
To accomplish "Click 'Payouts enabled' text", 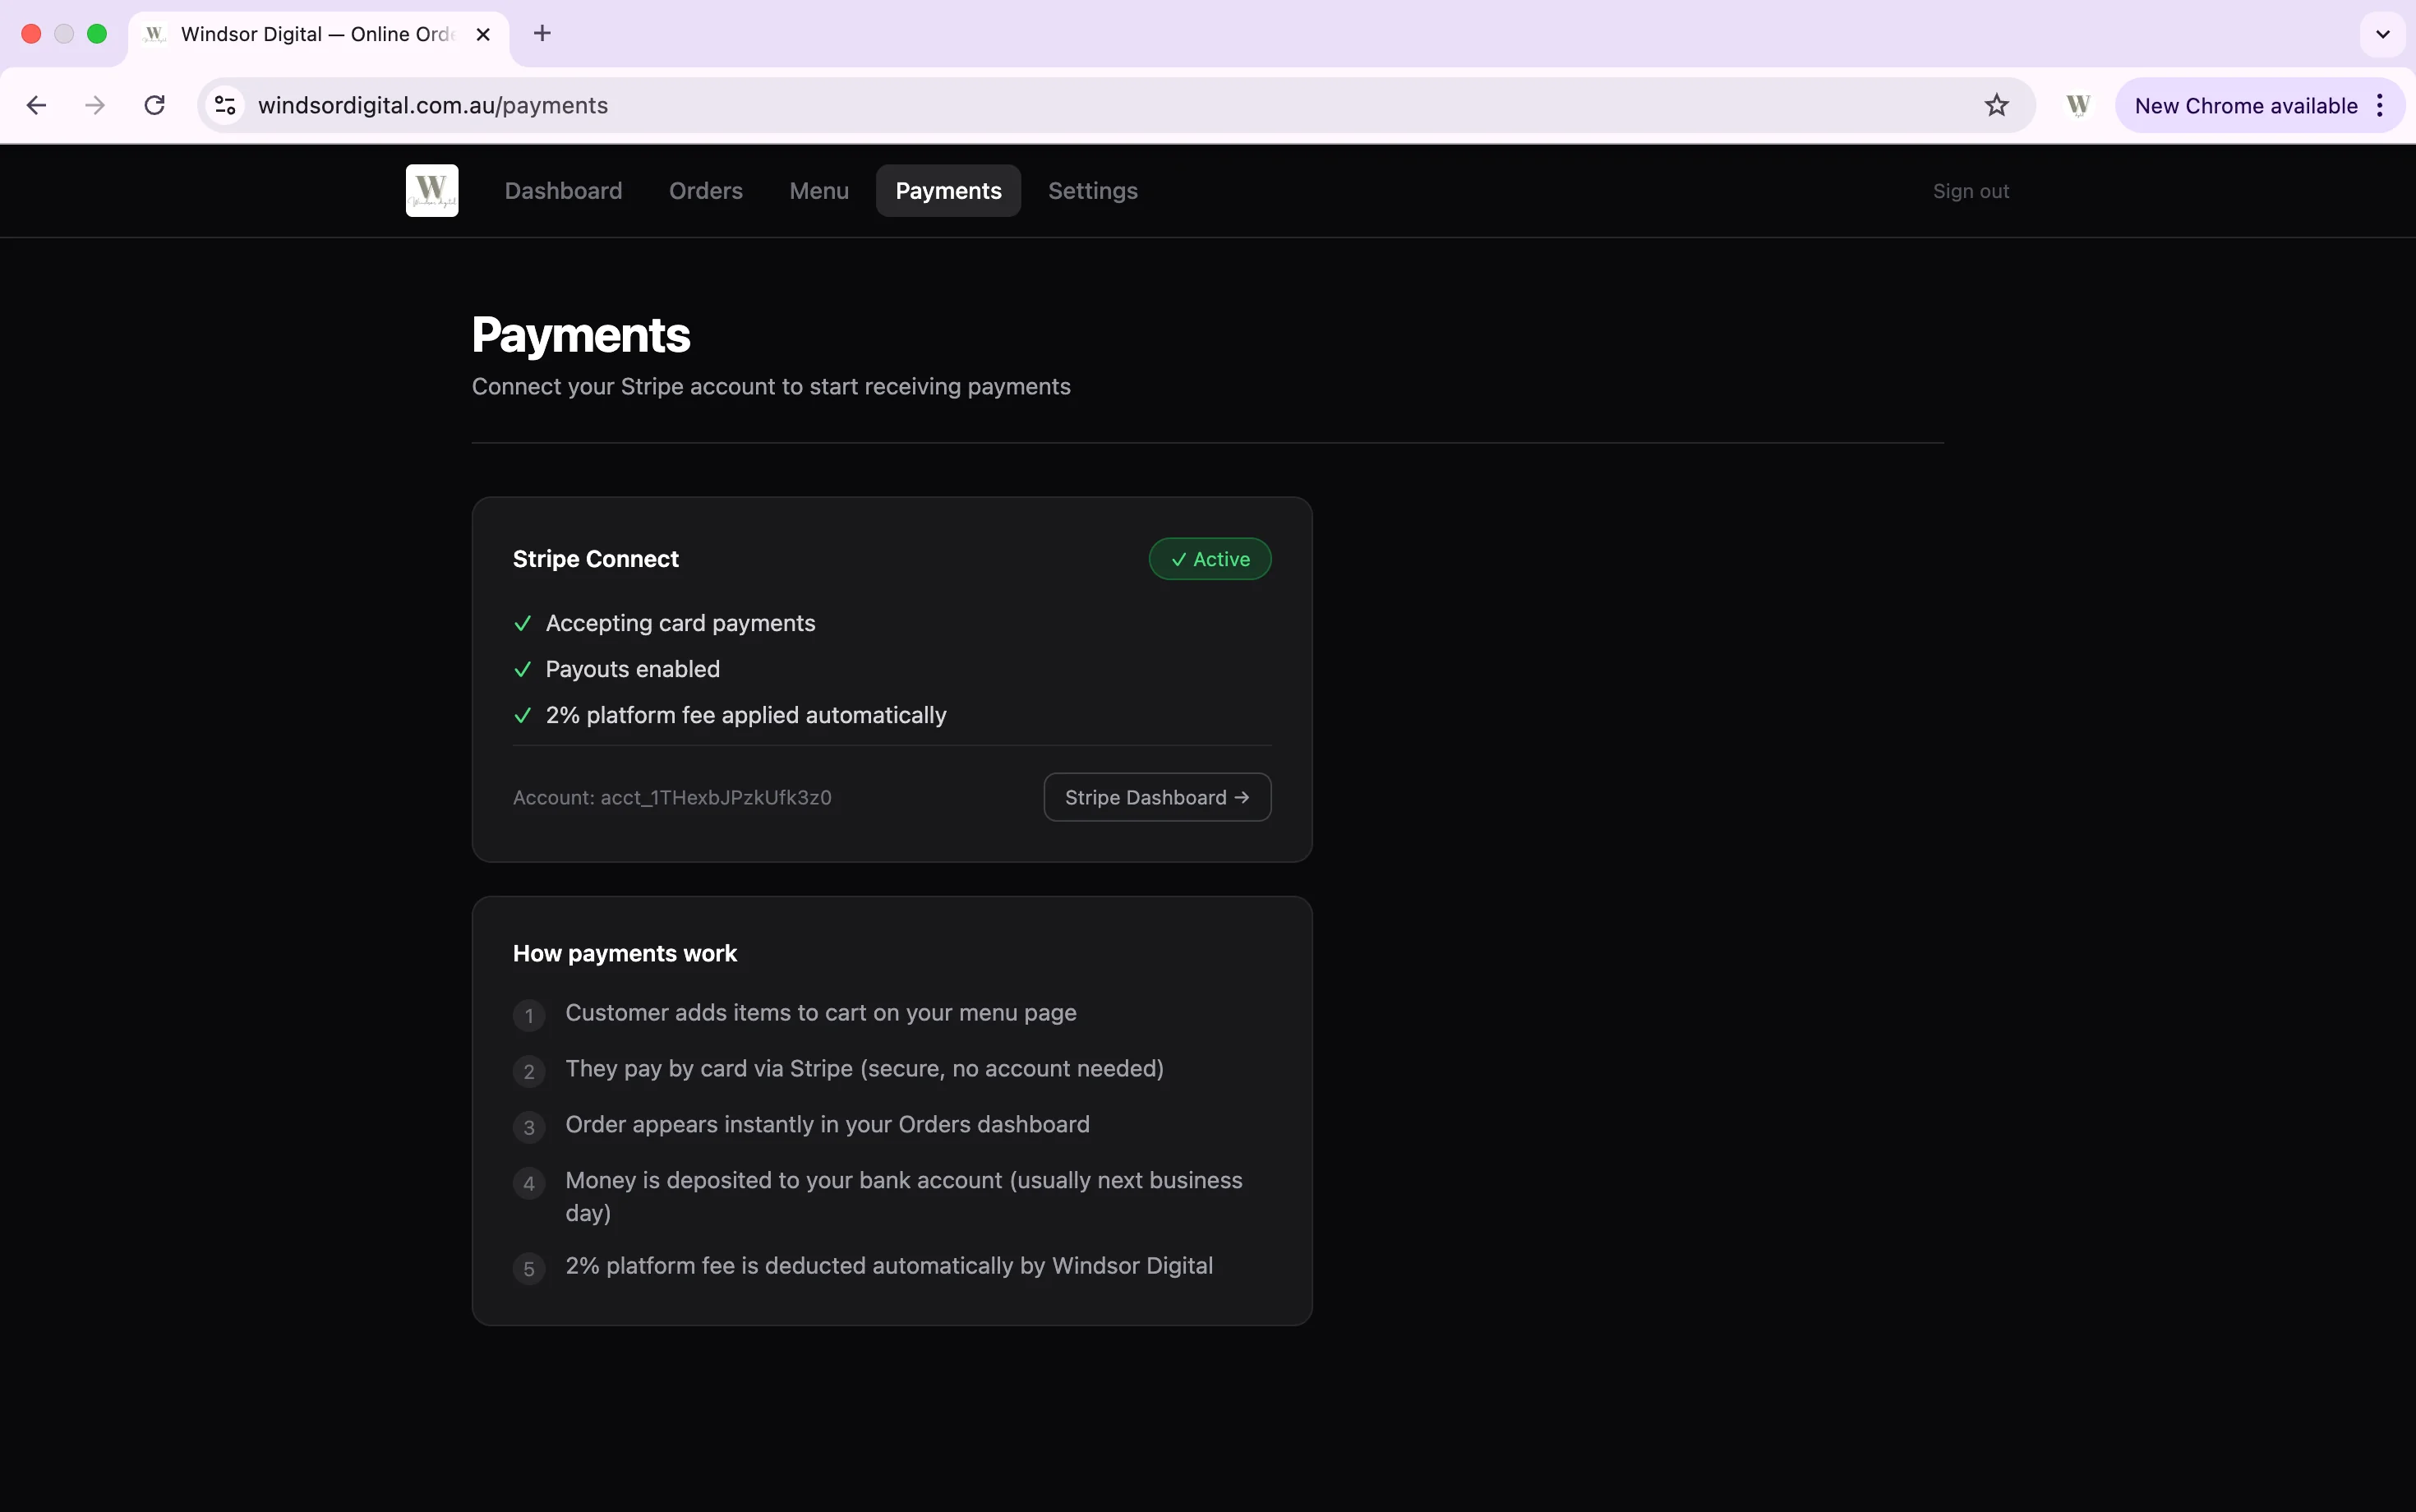I will (x=633, y=669).
